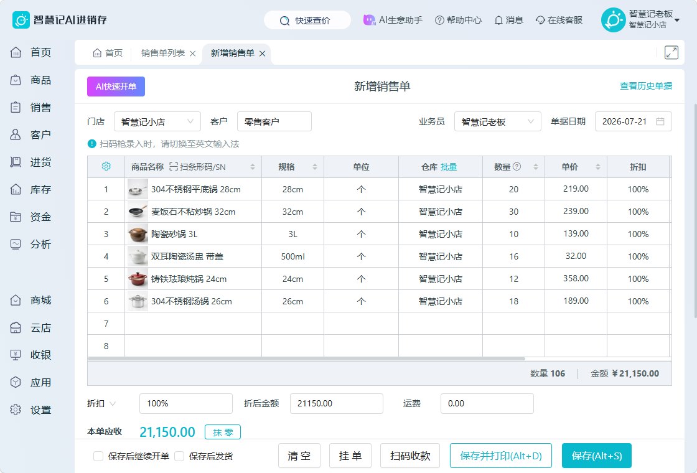Switch to the 销售单列表 tab
The height and width of the screenshot is (473, 697).
click(x=162, y=53)
